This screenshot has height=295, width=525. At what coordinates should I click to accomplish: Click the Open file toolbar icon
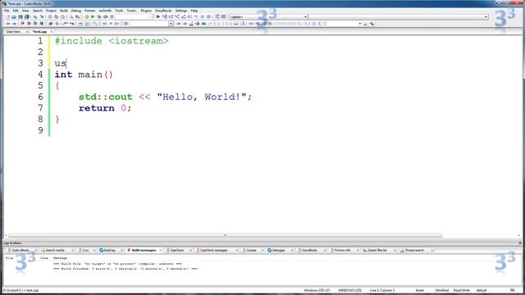click(14, 16)
